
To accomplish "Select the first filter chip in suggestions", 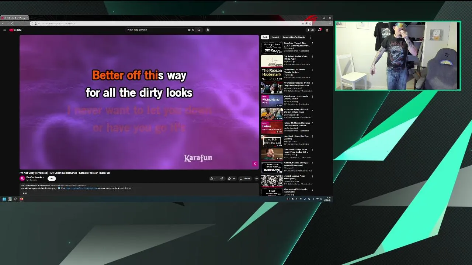I will [265, 37].
